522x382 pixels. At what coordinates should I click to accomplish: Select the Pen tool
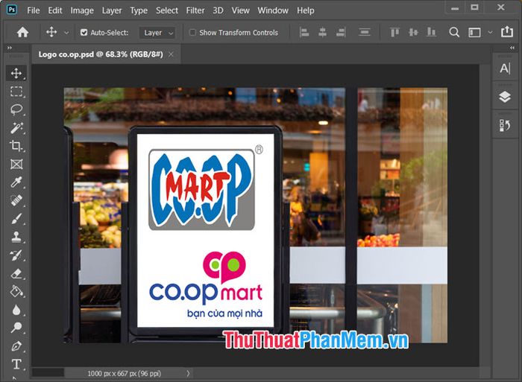coord(16,346)
